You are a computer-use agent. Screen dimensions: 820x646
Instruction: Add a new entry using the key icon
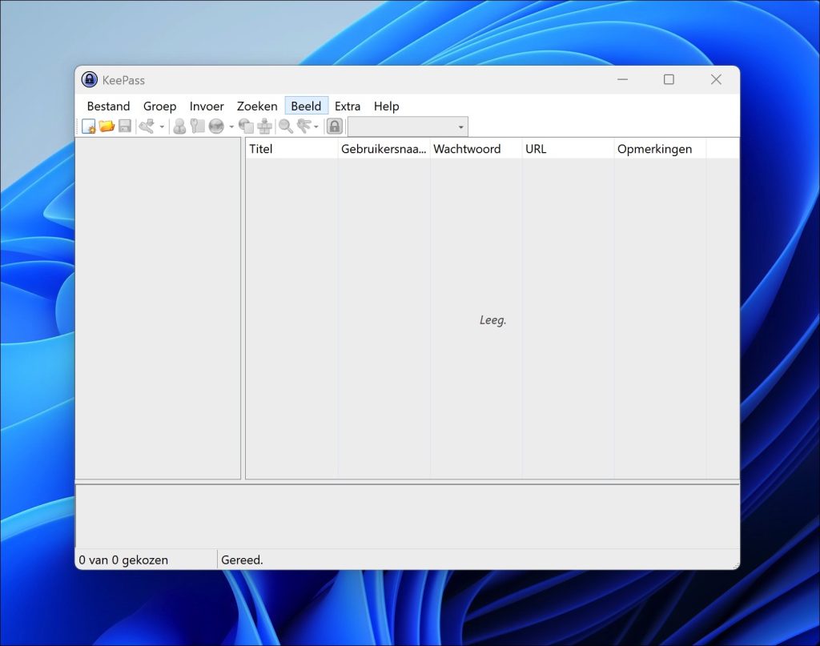[145, 126]
